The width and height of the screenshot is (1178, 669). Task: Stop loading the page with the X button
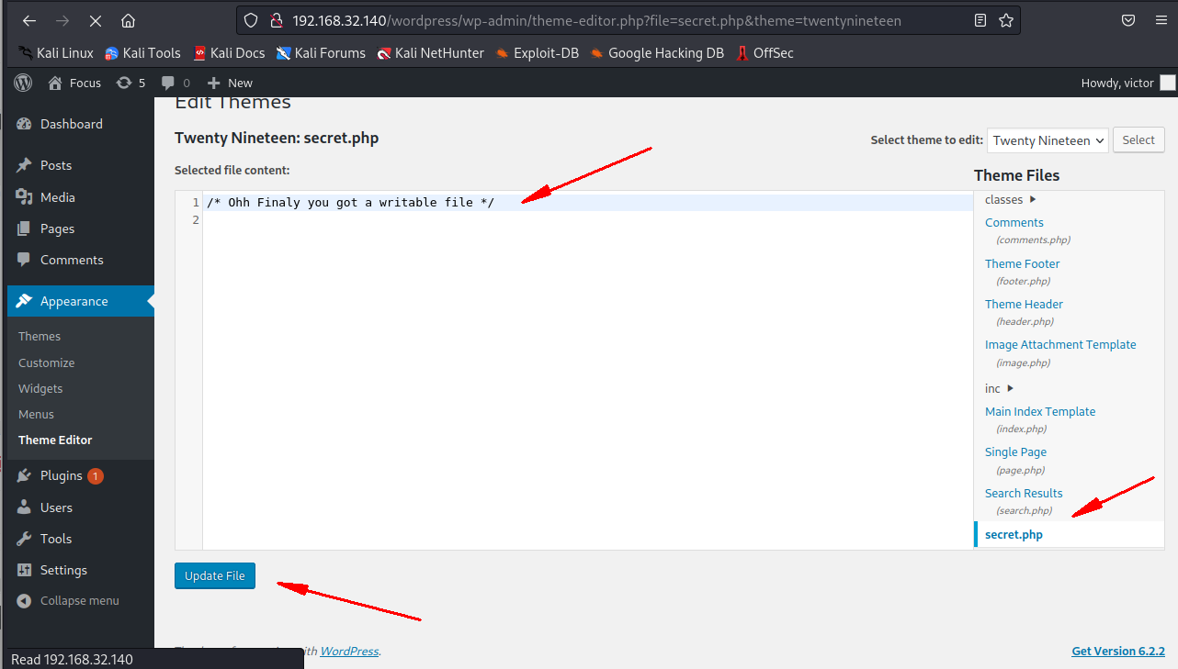pos(96,20)
